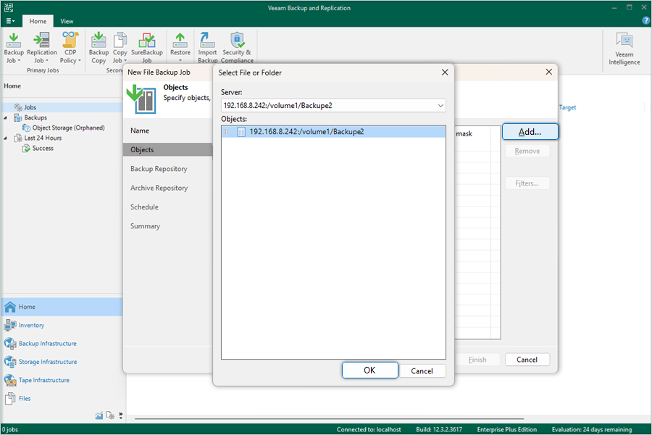The width and height of the screenshot is (652, 435).
Task: Go to Archive Repository wizard step
Action: [159, 188]
